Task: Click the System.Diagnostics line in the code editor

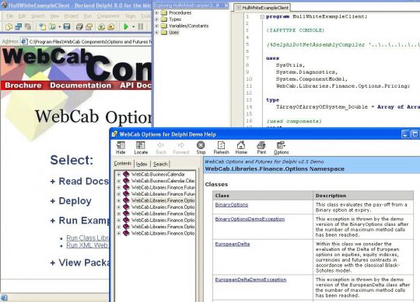Action: tap(307, 72)
